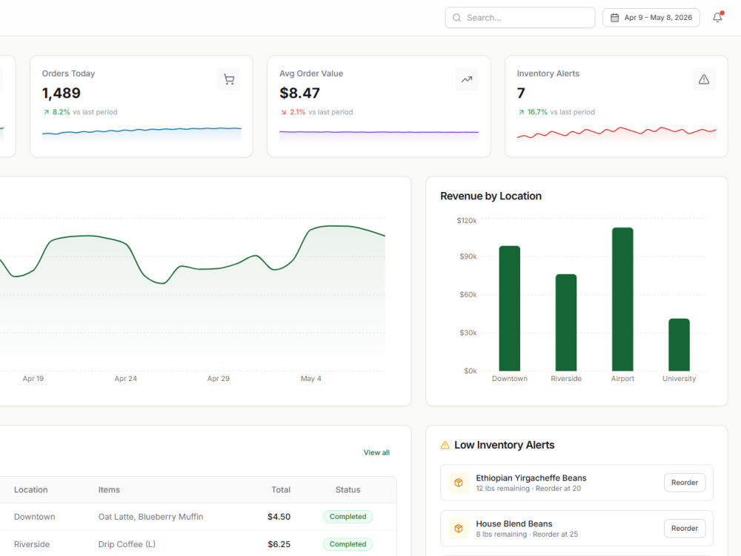Open the Apr 9 – May 8 date picker
The height and width of the screenshot is (556, 741).
point(651,18)
